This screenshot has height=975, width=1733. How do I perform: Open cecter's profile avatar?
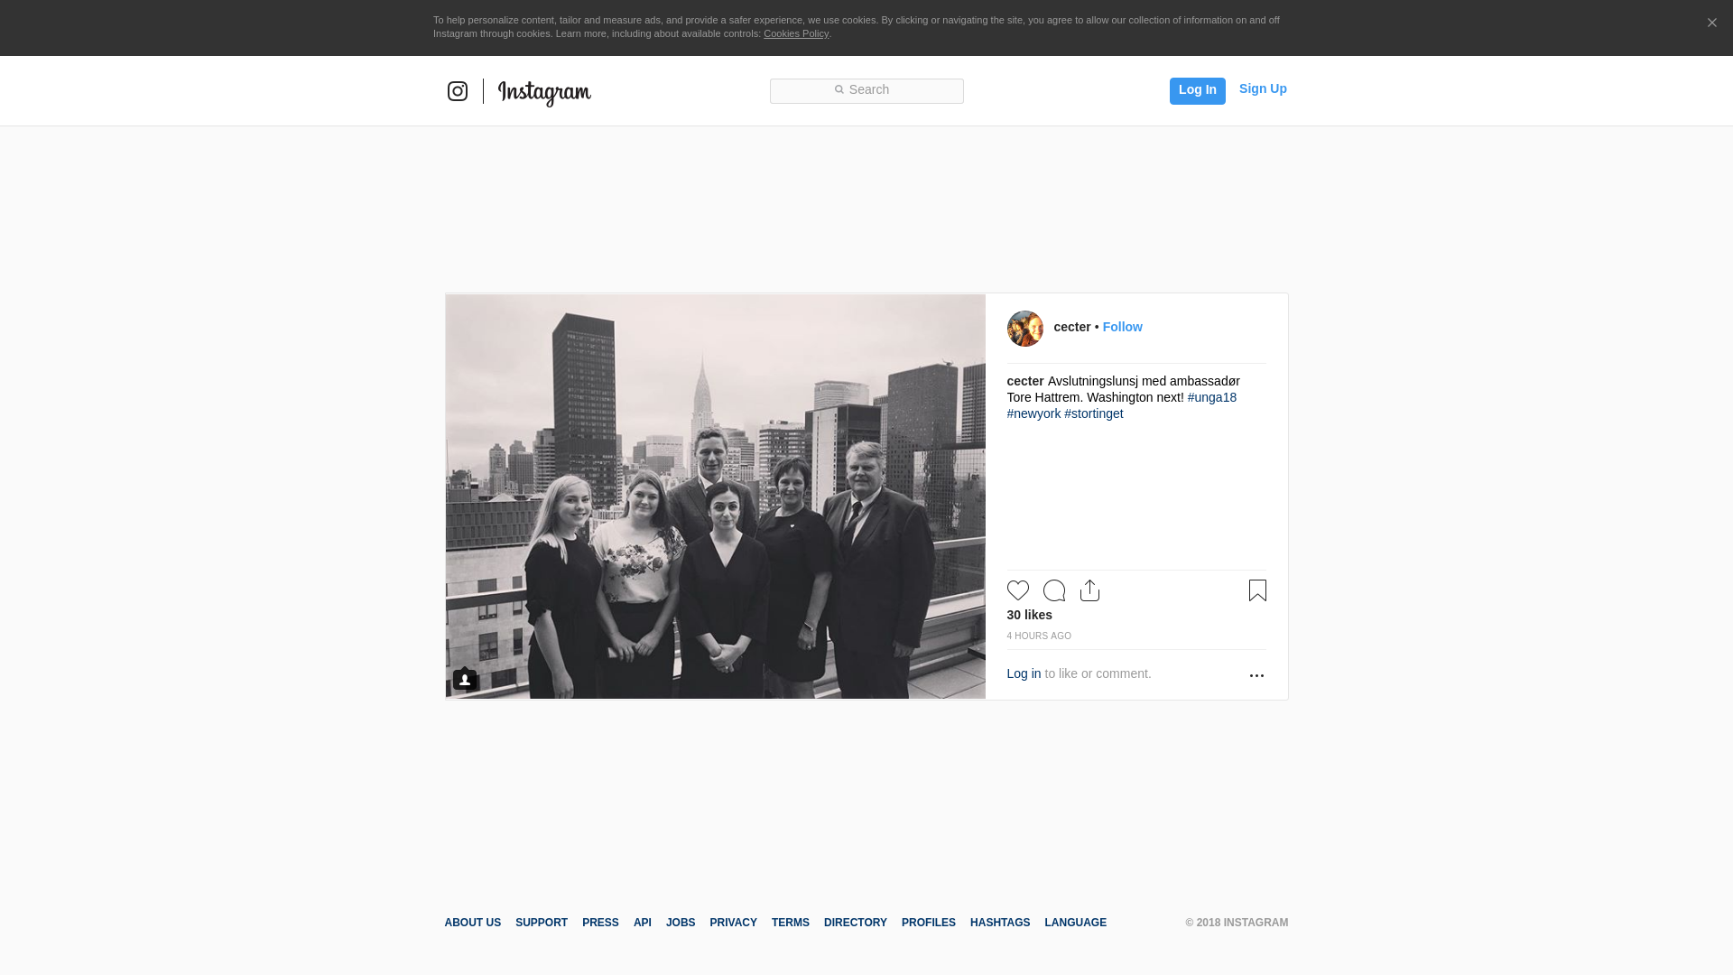pyautogui.click(x=1024, y=329)
